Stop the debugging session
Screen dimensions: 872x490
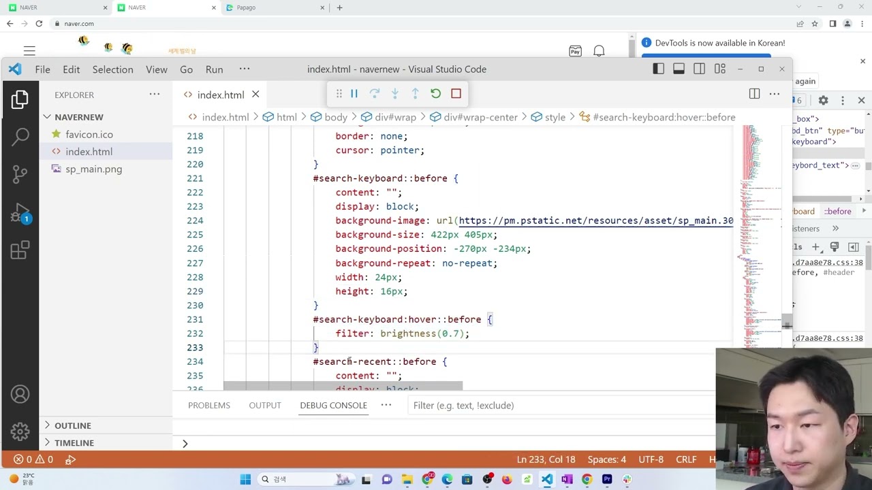tap(456, 94)
